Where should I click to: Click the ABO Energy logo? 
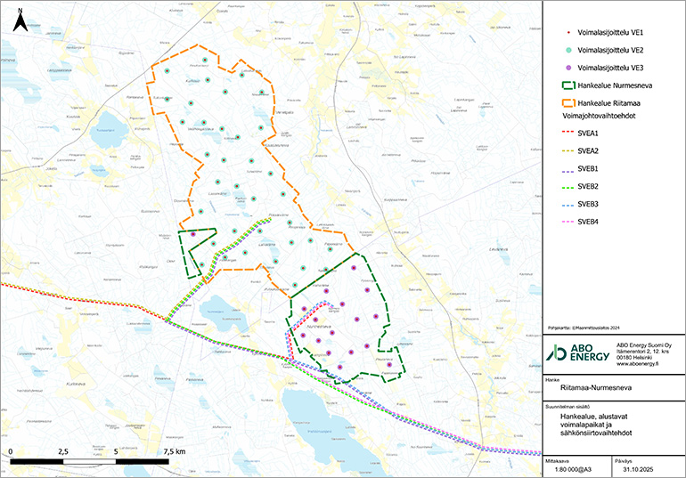pyautogui.click(x=578, y=352)
